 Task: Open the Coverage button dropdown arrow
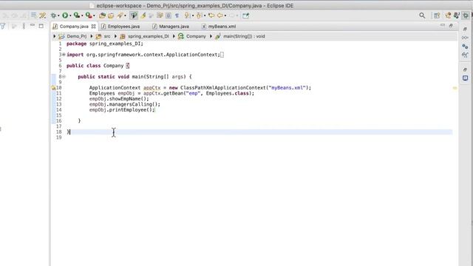82,16
